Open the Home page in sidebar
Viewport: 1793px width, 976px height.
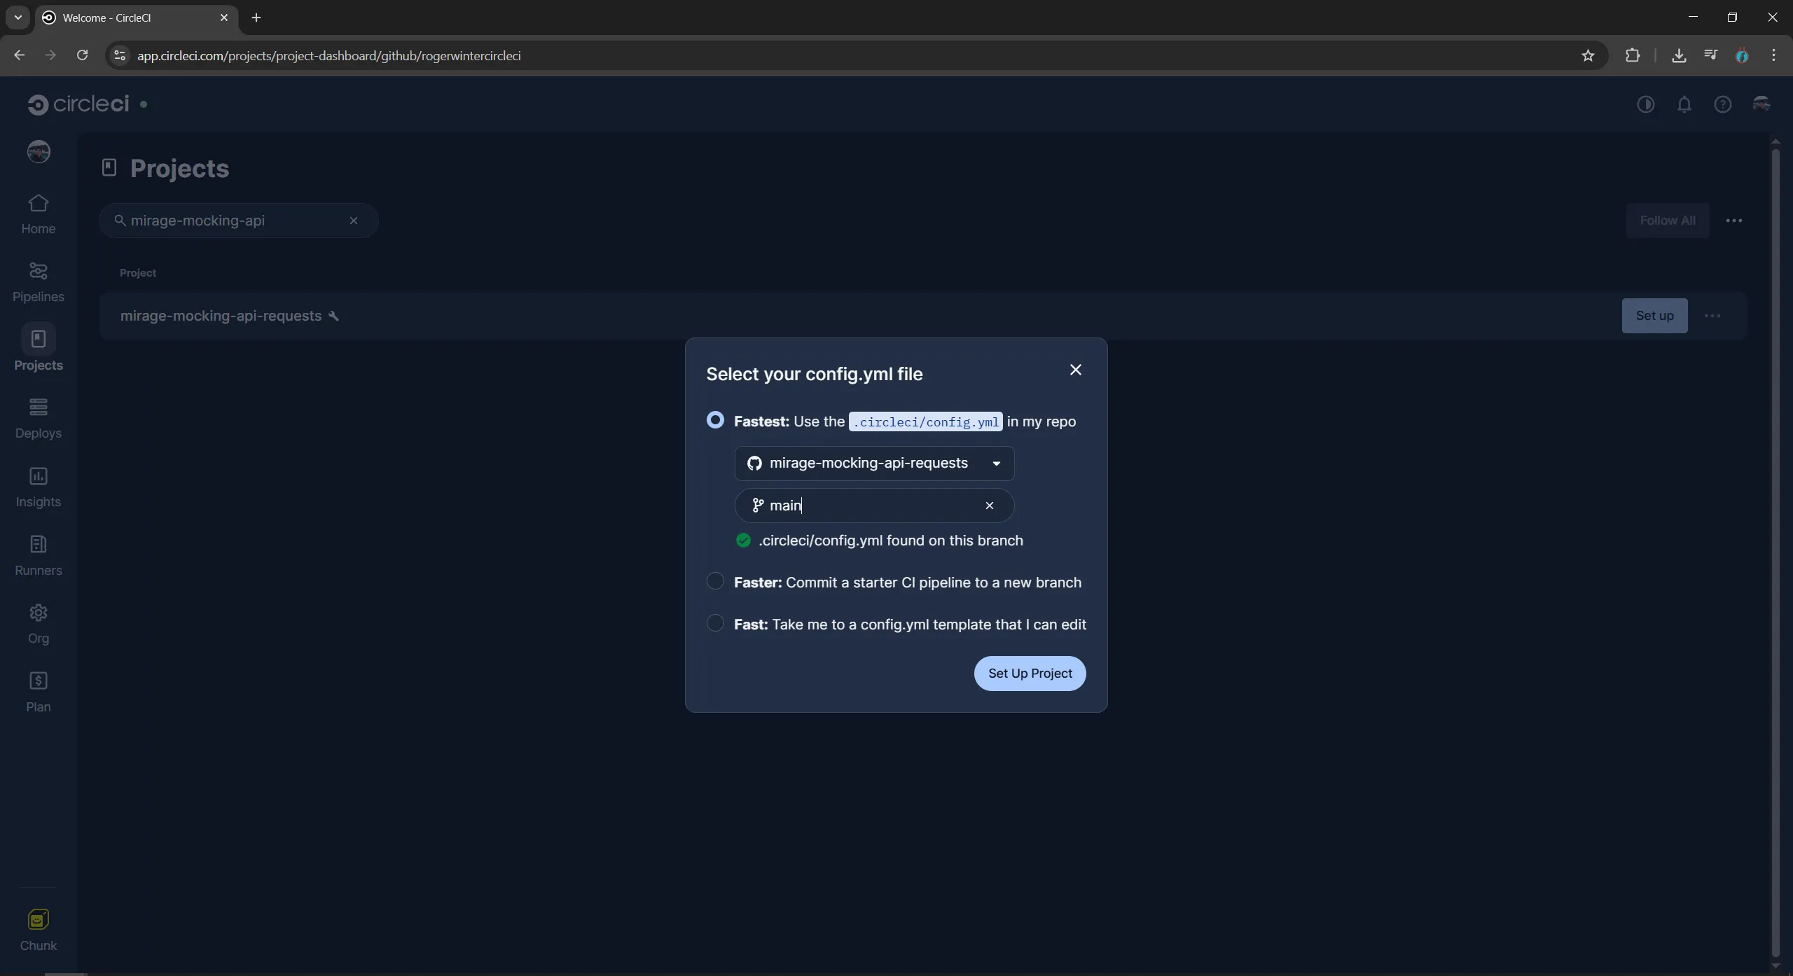tap(38, 214)
